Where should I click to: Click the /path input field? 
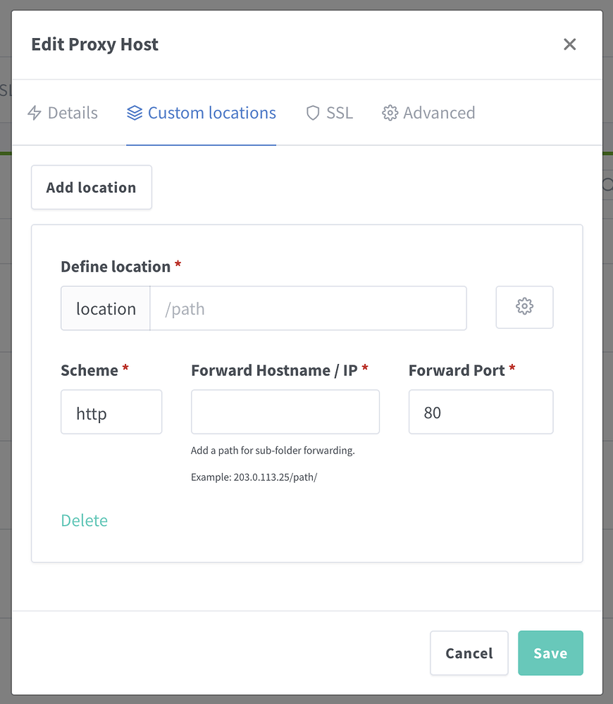click(x=303, y=308)
